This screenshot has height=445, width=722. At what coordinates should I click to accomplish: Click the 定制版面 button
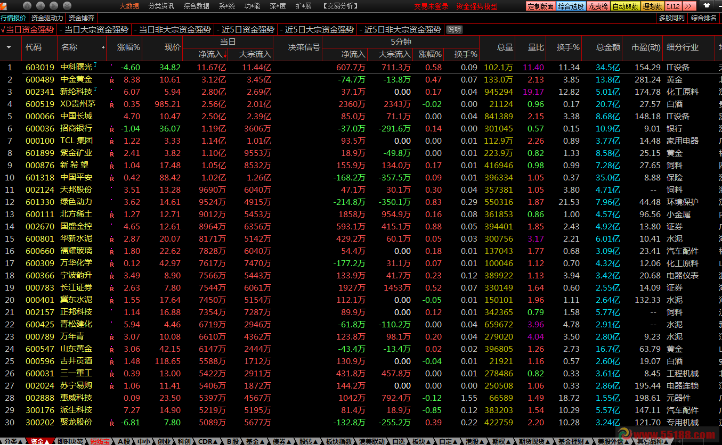point(540,6)
